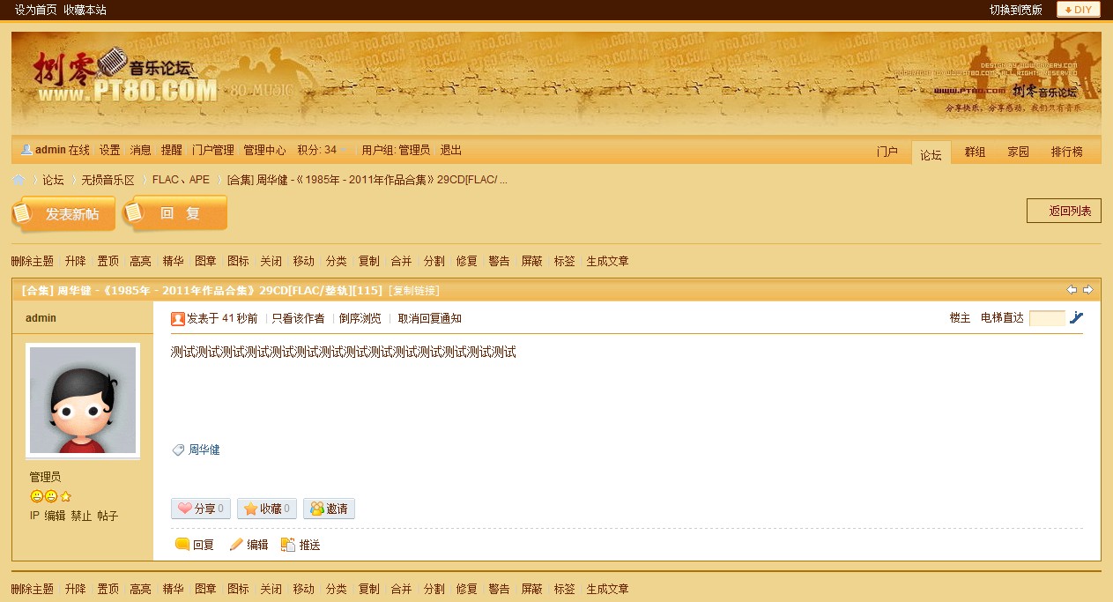Click 编辑 with the pencil icon
Image resolution: width=1113 pixels, height=602 pixels.
tap(249, 545)
